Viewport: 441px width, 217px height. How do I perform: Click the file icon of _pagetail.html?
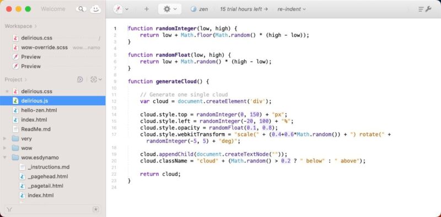point(23,186)
